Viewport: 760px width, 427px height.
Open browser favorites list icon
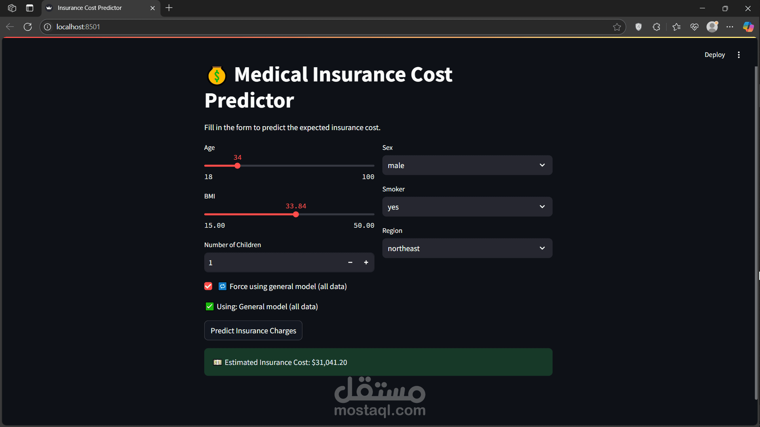tap(676, 27)
